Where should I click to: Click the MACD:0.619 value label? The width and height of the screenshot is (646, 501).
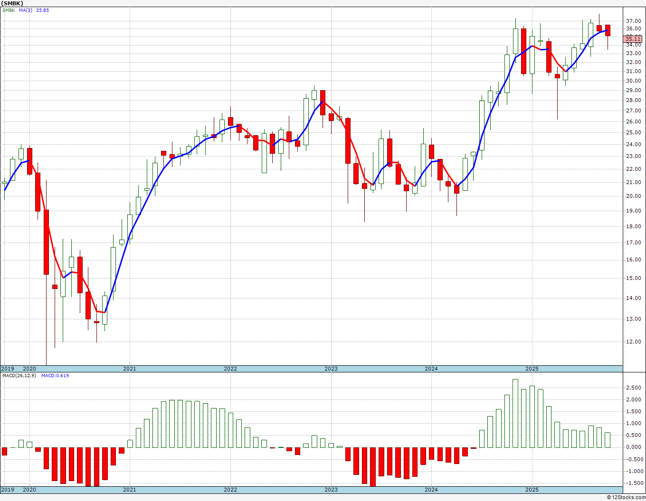pyautogui.click(x=55, y=376)
